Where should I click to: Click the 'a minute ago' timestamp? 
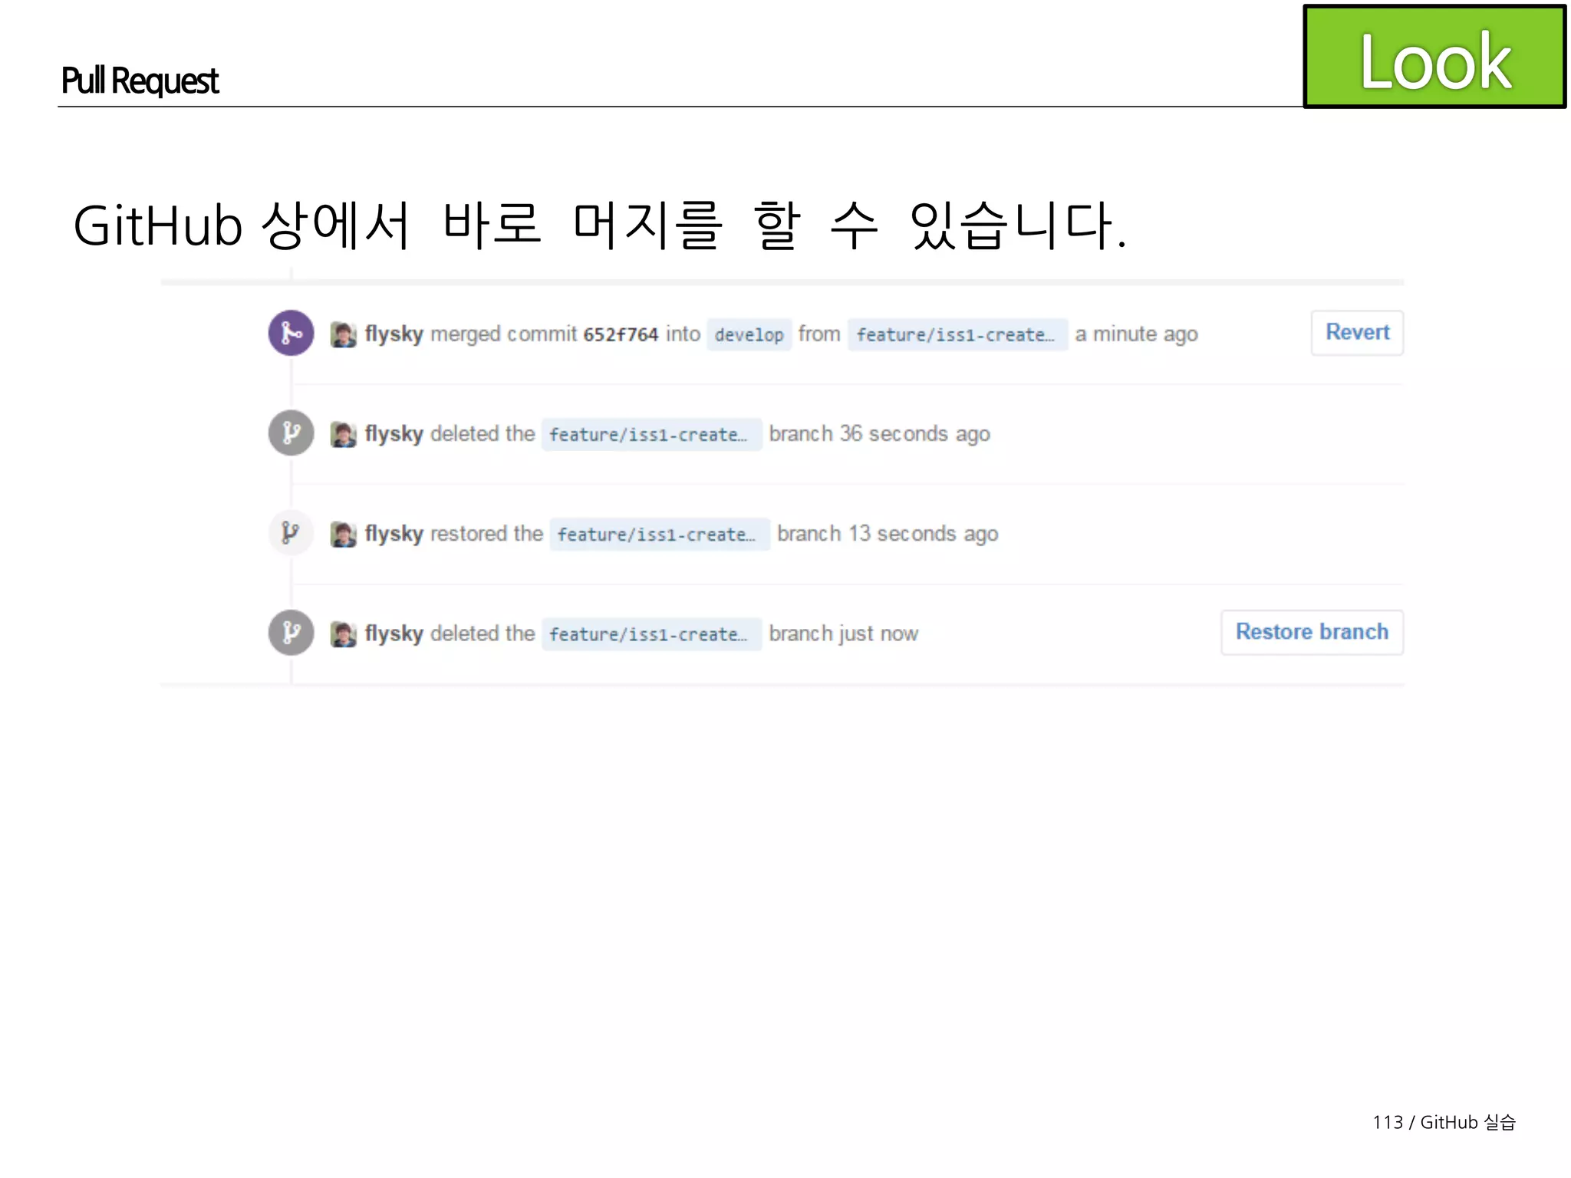pos(1136,334)
